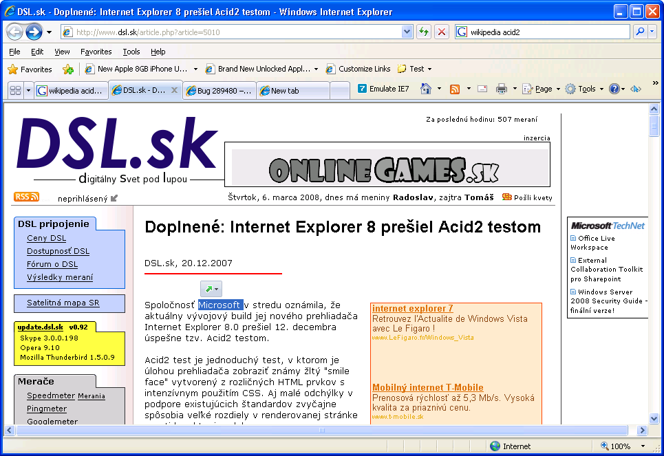Expand the address bar URL history dropdown
This screenshot has width=664, height=456.
(407, 32)
